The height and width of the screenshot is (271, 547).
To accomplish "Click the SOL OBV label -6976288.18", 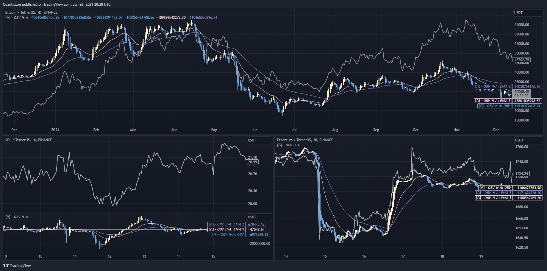I will point(240,235).
